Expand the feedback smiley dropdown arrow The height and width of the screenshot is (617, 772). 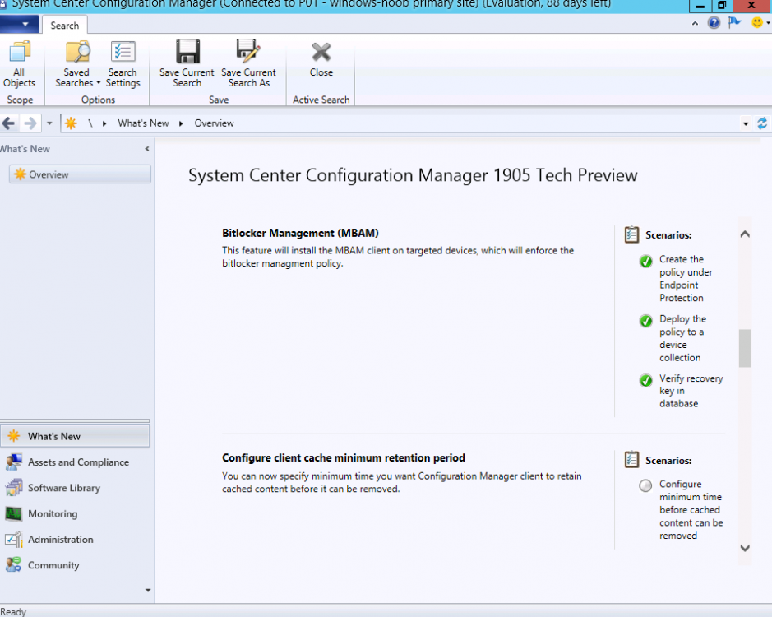pyautogui.click(x=768, y=23)
